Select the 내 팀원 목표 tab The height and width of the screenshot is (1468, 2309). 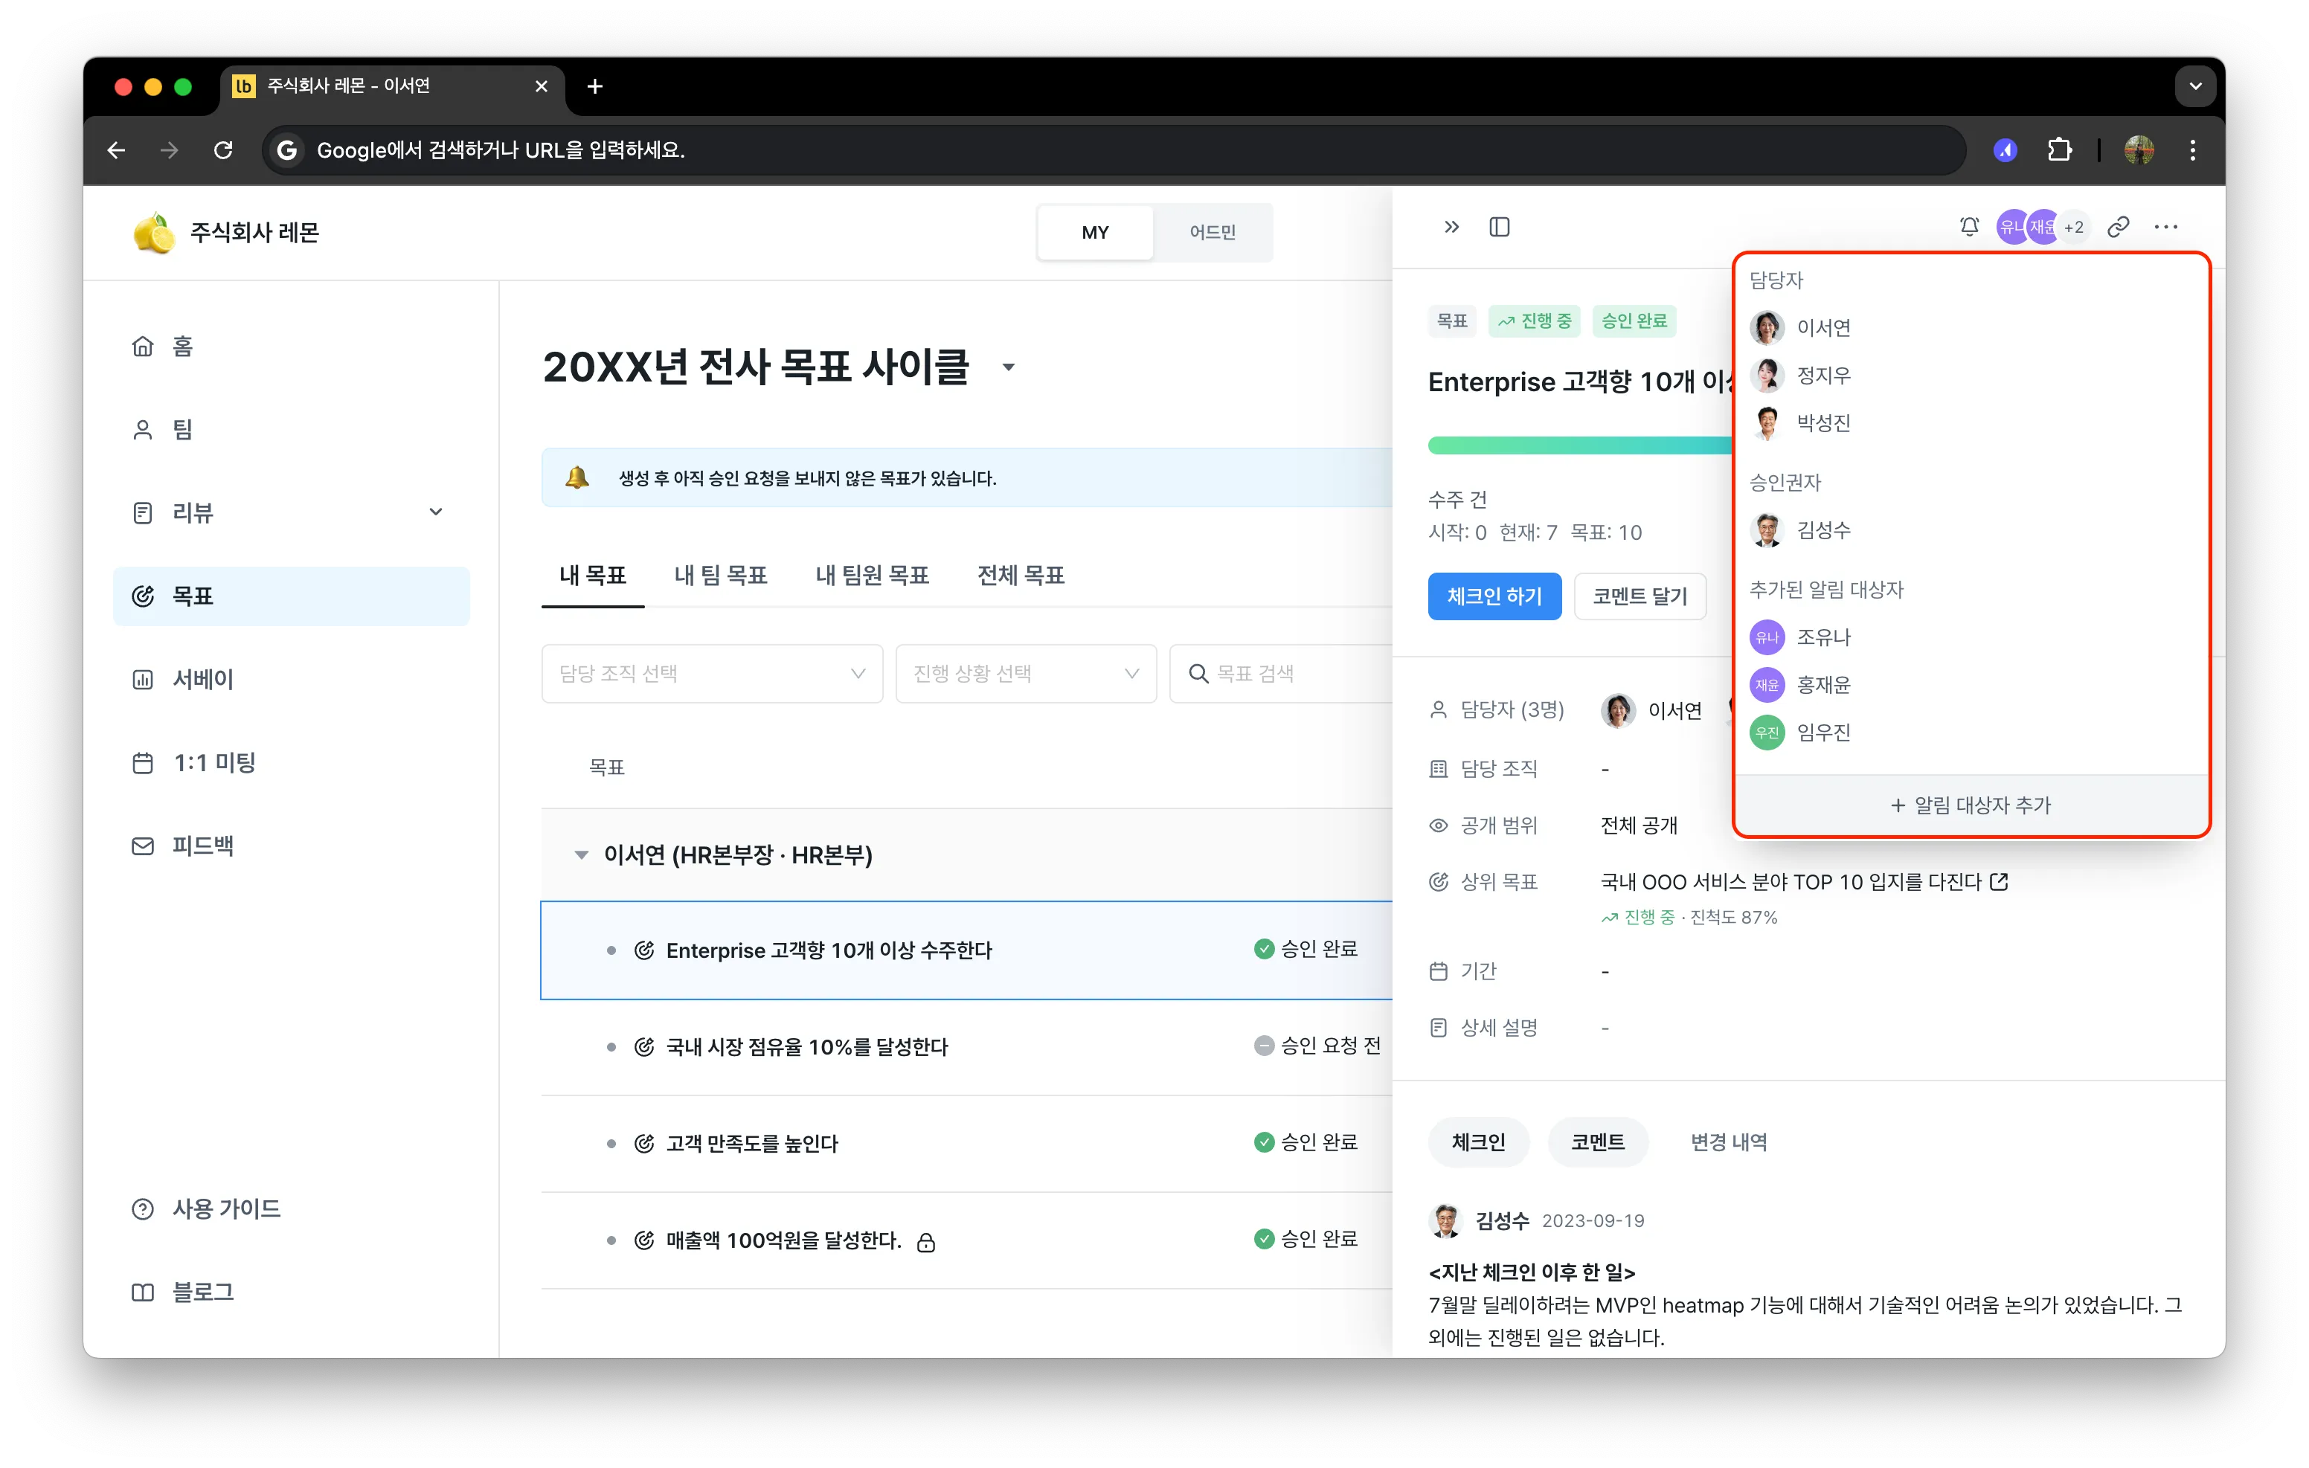pyautogui.click(x=872, y=574)
